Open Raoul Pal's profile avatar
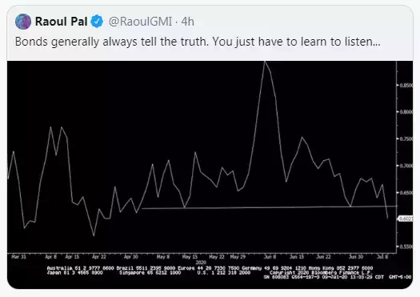The width and height of the screenshot is (420, 297). [x=23, y=22]
